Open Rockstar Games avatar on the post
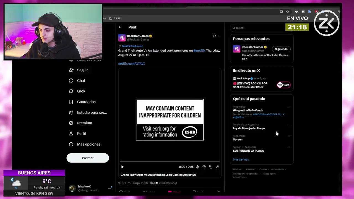Screen dimensions: 354x199 click(x=122, y=38)
